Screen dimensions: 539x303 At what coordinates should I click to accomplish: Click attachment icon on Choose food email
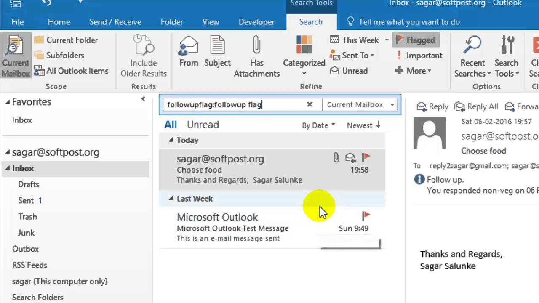336,158
